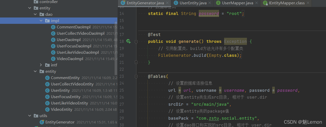This screenshot has height=127, width=326.
Task: Open the IEntityMapper.class tab
Action: (286, 3)
